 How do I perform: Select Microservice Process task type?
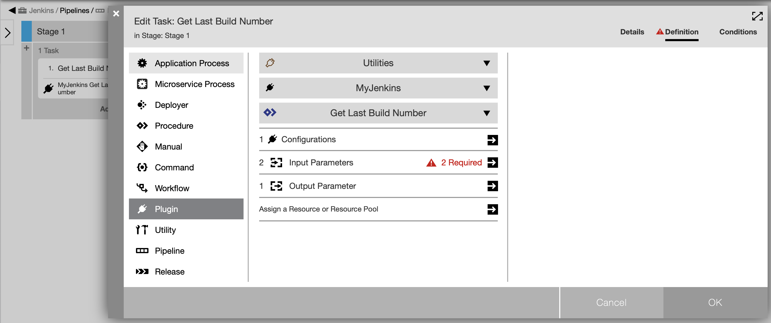coord(186,84)
